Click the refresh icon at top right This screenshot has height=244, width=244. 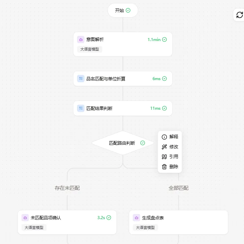click(x=239, y=15)
